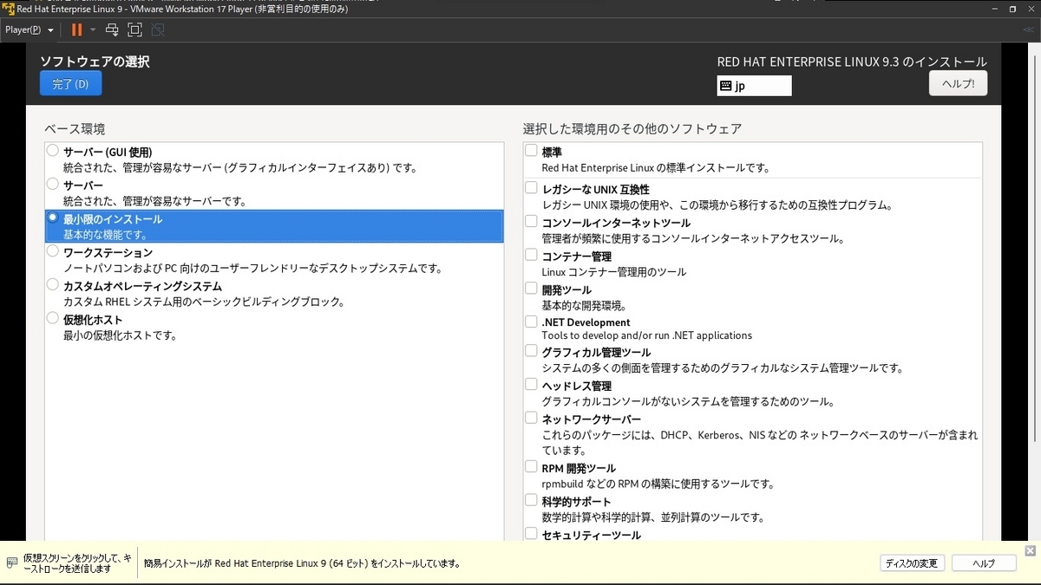Click the keyboard hint icon in notification bar
This screenshot has width=1041, height=585.
click(11, 562)
